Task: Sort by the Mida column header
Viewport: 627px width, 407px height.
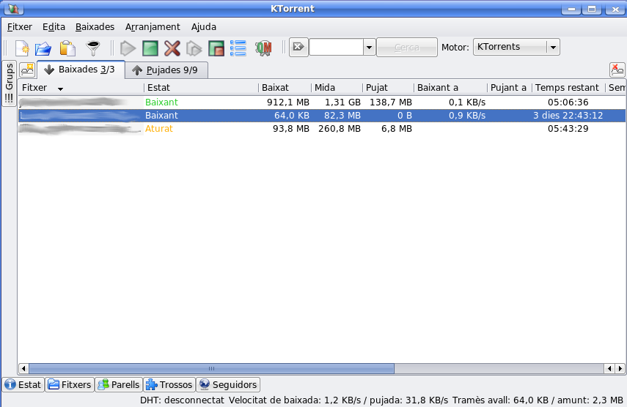Action: pos(337,88)
